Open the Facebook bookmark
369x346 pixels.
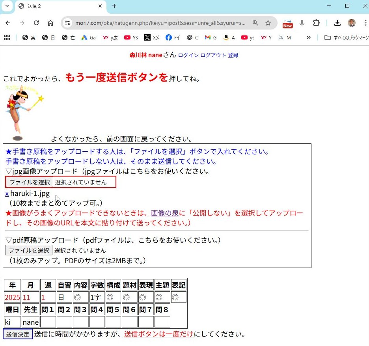[x=173, y=38]
